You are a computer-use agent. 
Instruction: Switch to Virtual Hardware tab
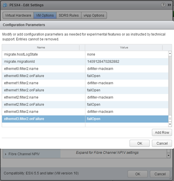(x=18, y=15)
